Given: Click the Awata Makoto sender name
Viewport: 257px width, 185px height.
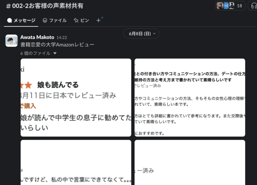Looking at the screenshot, I should pos(37,37).
